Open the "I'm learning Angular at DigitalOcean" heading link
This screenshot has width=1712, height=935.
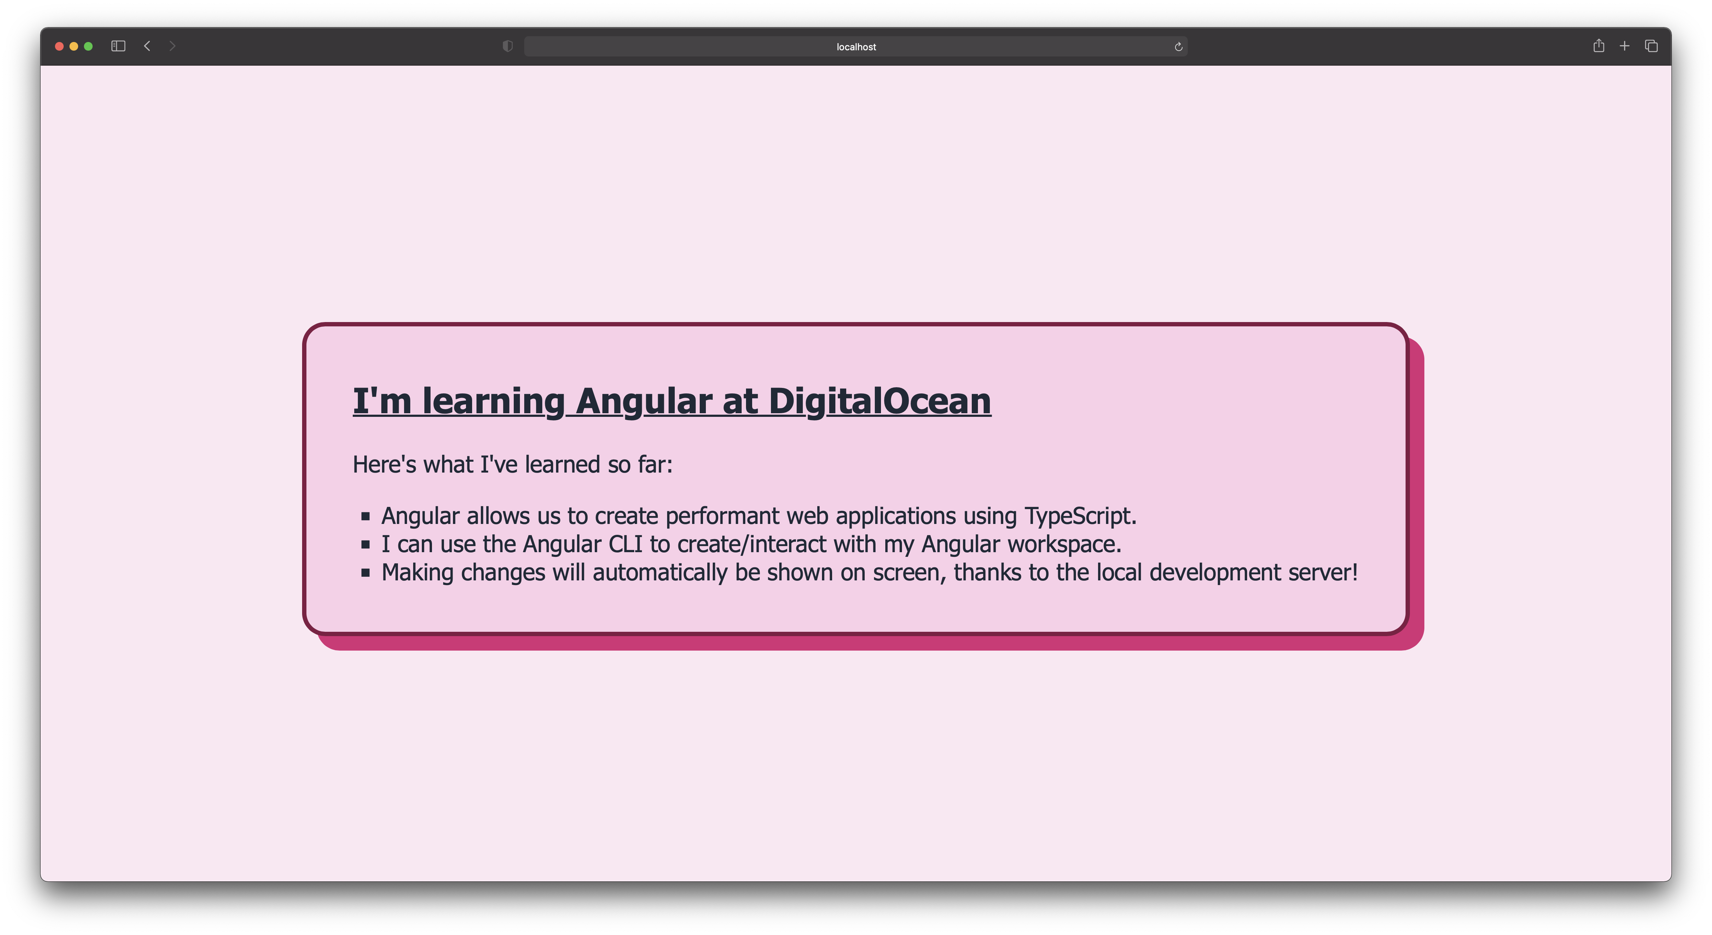point(671,399)
